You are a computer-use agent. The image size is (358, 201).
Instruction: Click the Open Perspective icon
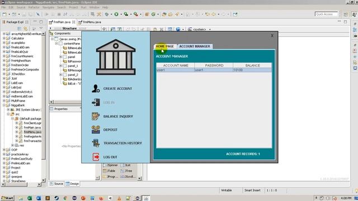click(x=346, y=14)
